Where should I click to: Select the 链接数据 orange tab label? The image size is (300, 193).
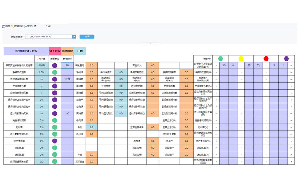click(x=67, y=51)
